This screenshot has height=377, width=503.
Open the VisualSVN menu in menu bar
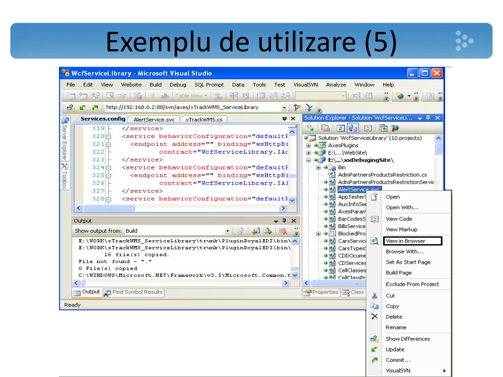click(306, 84)
